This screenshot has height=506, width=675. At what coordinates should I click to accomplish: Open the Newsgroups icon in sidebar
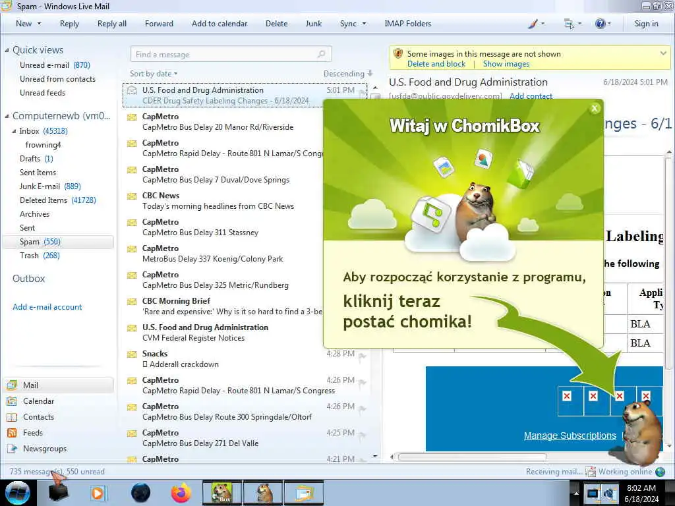coord(12,449)
